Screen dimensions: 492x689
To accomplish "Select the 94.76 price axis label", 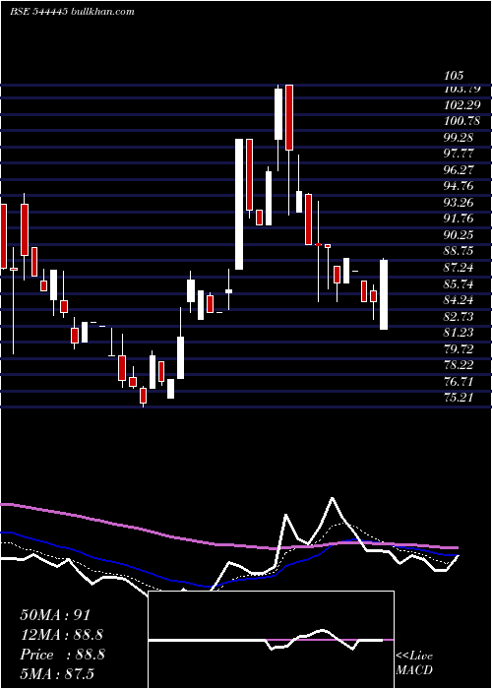I will 459,186.
